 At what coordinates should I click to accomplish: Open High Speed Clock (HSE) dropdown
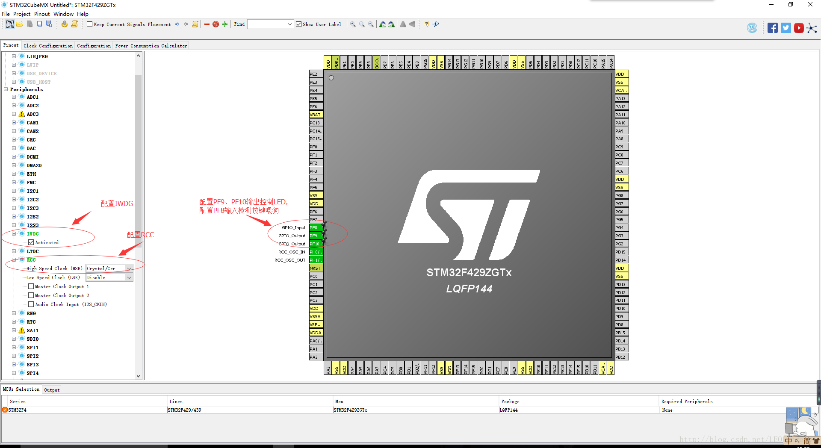(129, 268)
